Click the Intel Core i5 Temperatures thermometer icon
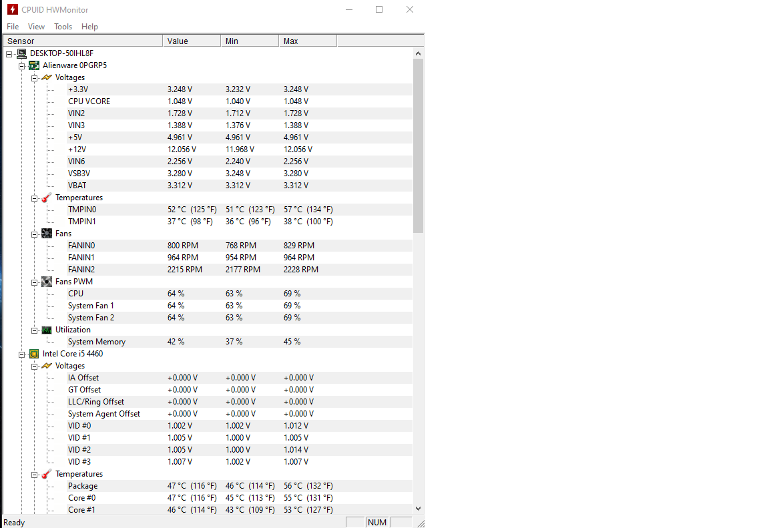 (47, 474)
